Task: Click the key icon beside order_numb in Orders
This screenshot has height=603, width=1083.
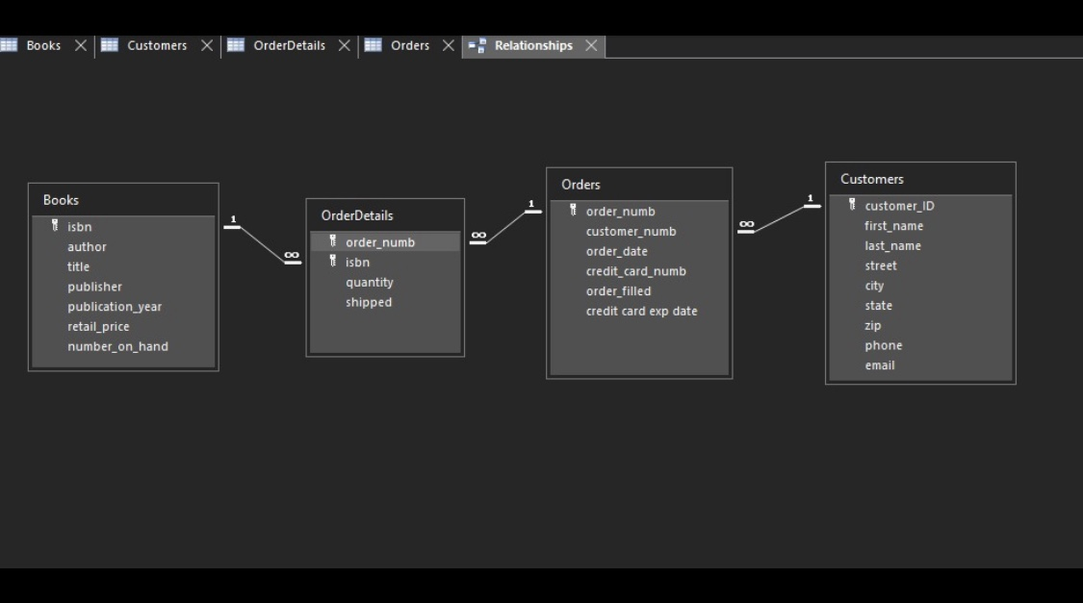Action: (x=574, y=211)
